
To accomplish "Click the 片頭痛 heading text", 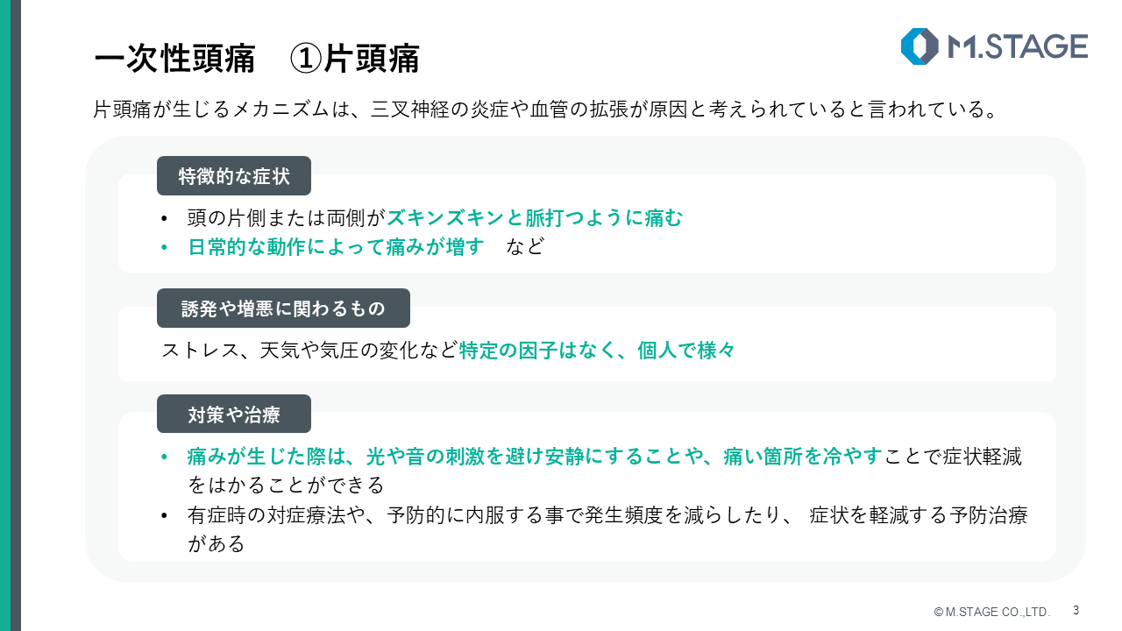I will pyautogui.click(x=371, y=60).
